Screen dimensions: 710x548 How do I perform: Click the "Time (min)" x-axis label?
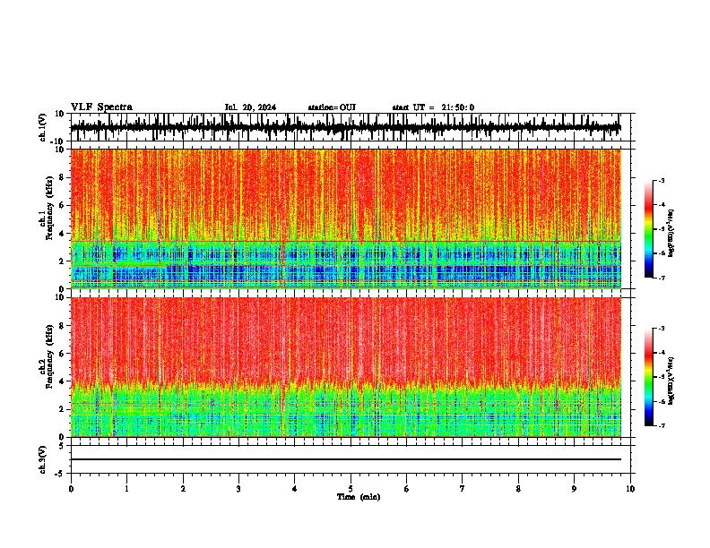[x=359, y=497]
